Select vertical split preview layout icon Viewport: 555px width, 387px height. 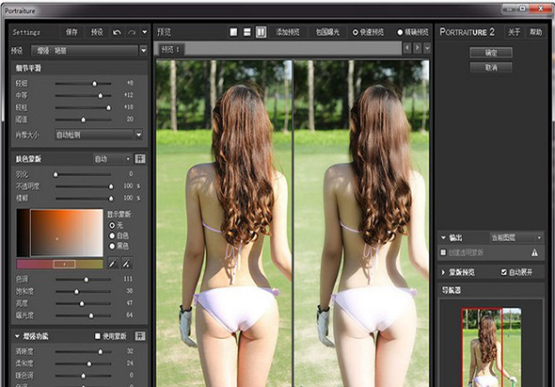tap(261, 32)
